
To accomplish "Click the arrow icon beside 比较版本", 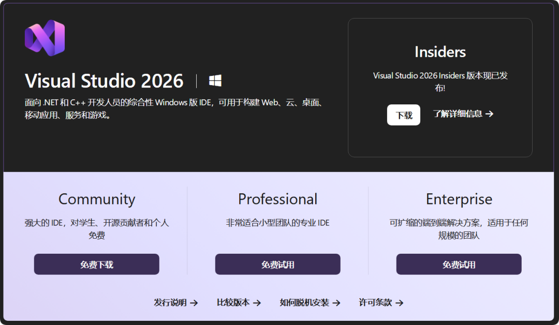I will [x=259, y=303].
